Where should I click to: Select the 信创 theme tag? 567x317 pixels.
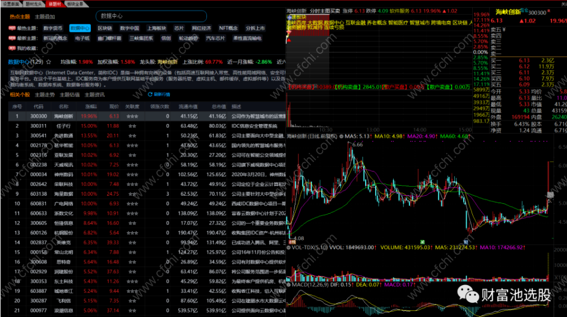click(166, 38)
